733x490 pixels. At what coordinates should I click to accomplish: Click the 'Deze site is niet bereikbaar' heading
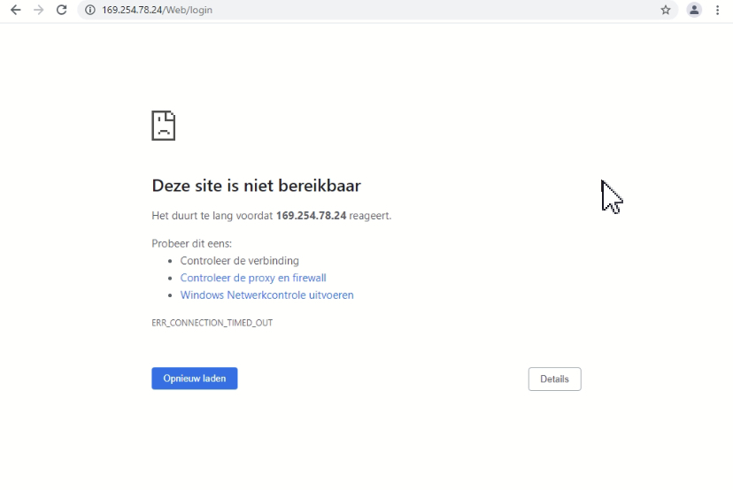pyautogui.click(x=256, y=186)
